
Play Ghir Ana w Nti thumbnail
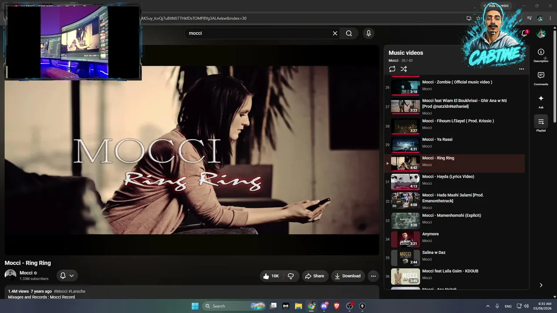click(x=405, y=106)
